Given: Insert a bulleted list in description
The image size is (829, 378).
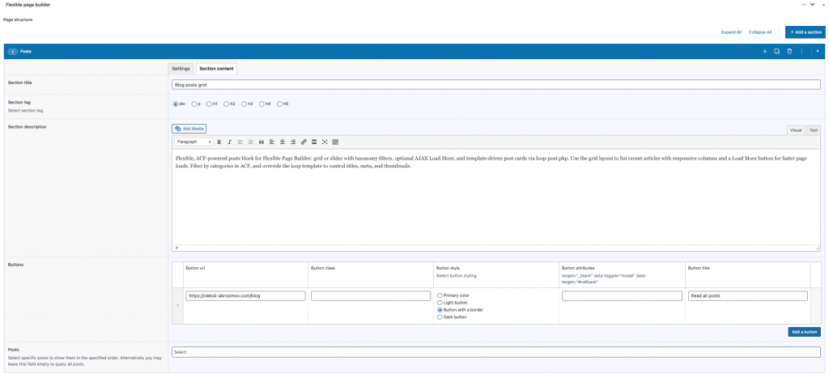Looking at the screenshot, I should tap(240, 142).
